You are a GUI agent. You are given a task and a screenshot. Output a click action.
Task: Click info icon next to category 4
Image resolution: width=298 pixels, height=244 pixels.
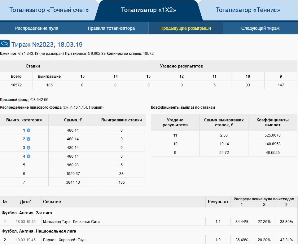(28, 156)
